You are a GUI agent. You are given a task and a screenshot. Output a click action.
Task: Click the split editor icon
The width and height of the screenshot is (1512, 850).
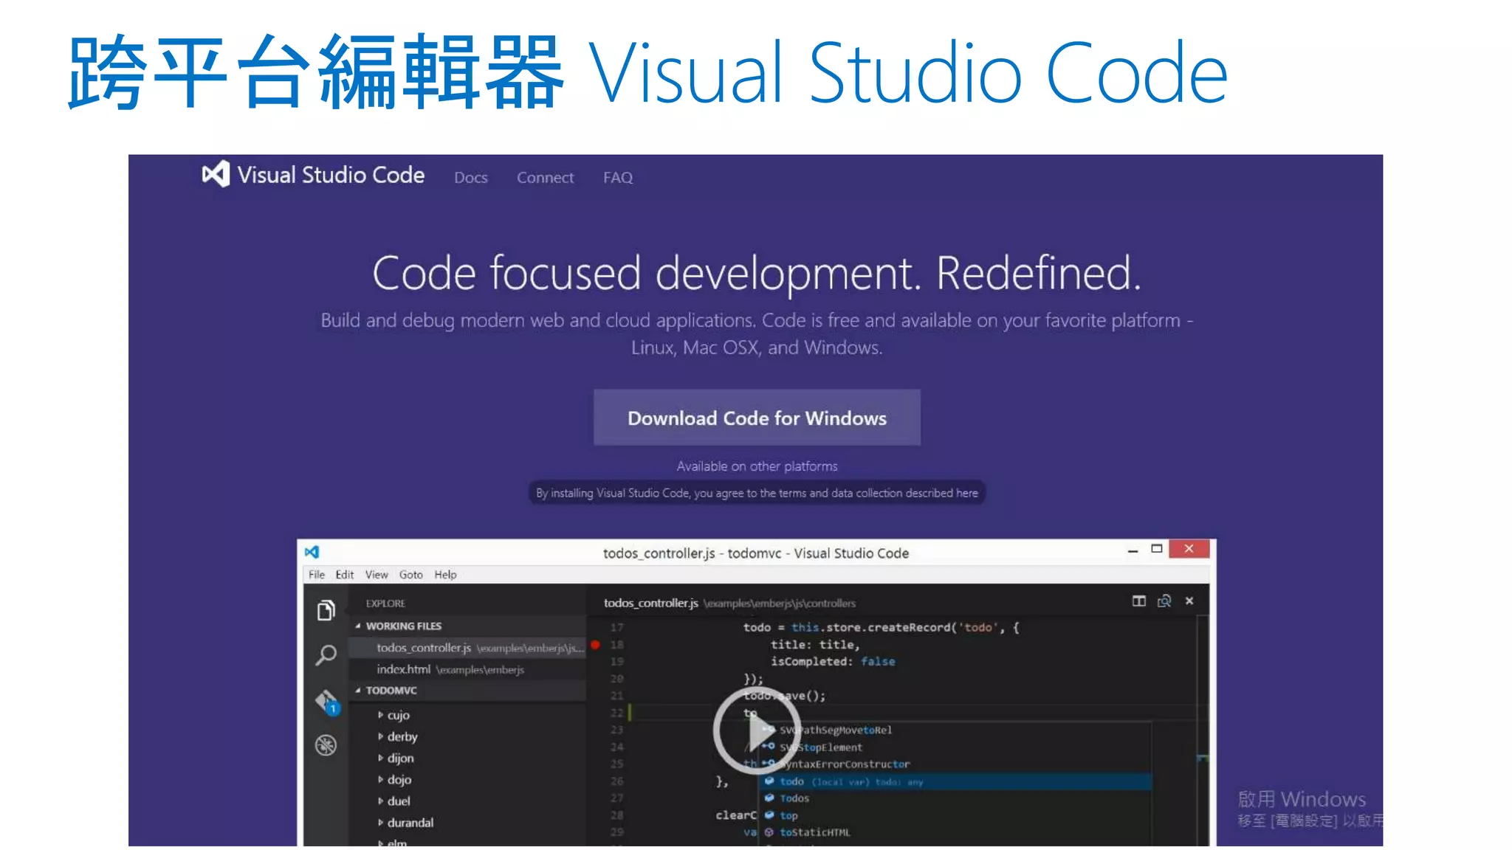point(1138,601)
